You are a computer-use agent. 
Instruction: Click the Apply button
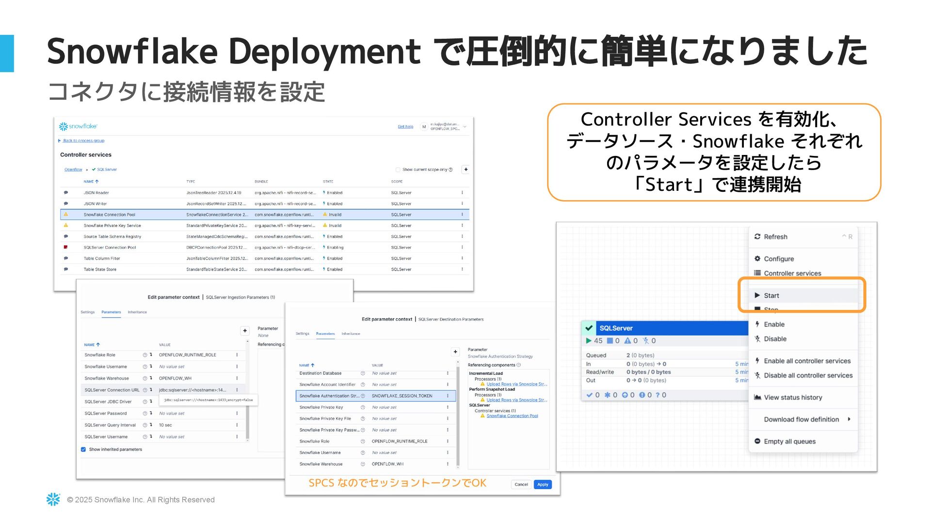pos(543,484)
